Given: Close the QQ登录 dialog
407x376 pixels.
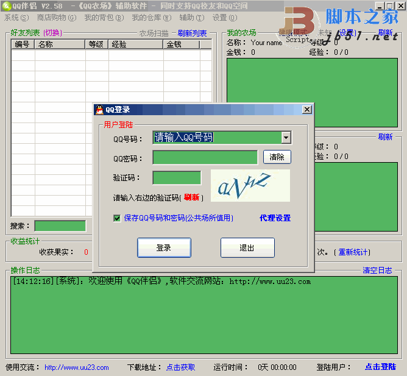Looking at the screenshot, I should point(307,110).
